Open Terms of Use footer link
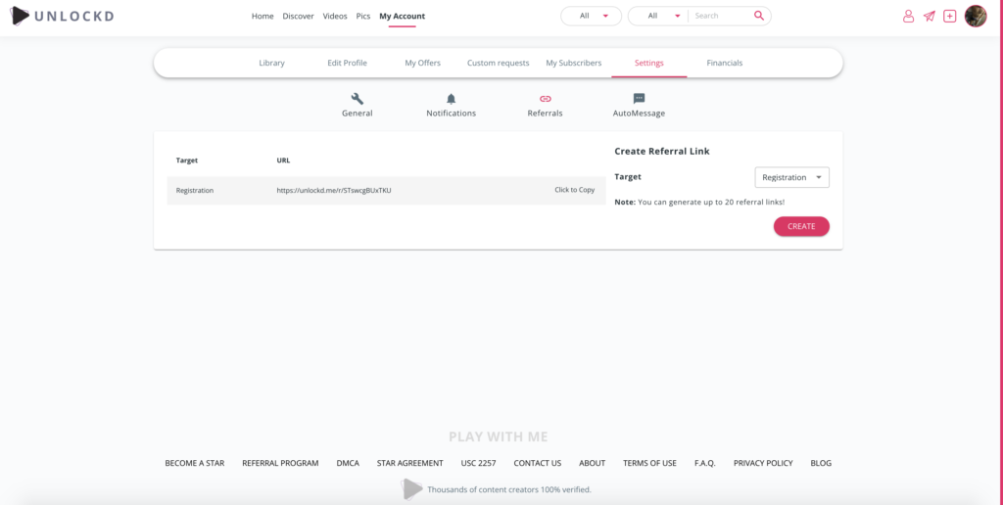1003x505 pixels. [x=650, y=463]
